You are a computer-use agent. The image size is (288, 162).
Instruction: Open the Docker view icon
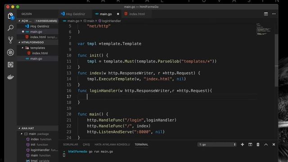[x=10, y=77]
